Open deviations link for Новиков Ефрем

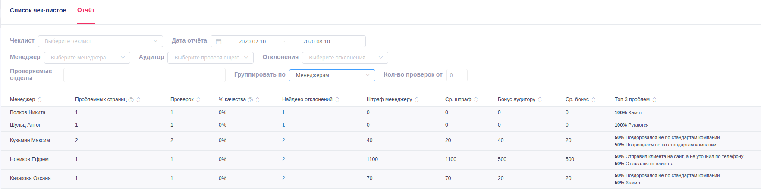coord(283,159)
